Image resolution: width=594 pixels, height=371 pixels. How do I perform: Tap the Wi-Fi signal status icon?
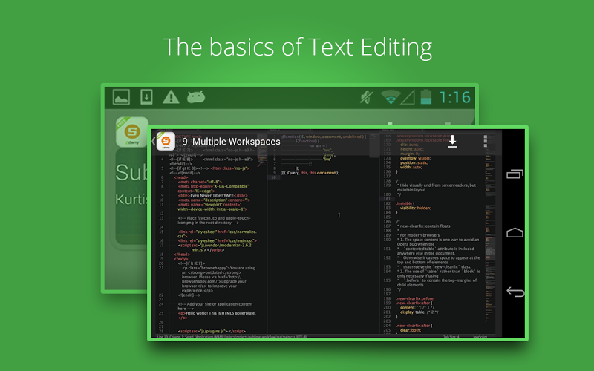(391, 97)
